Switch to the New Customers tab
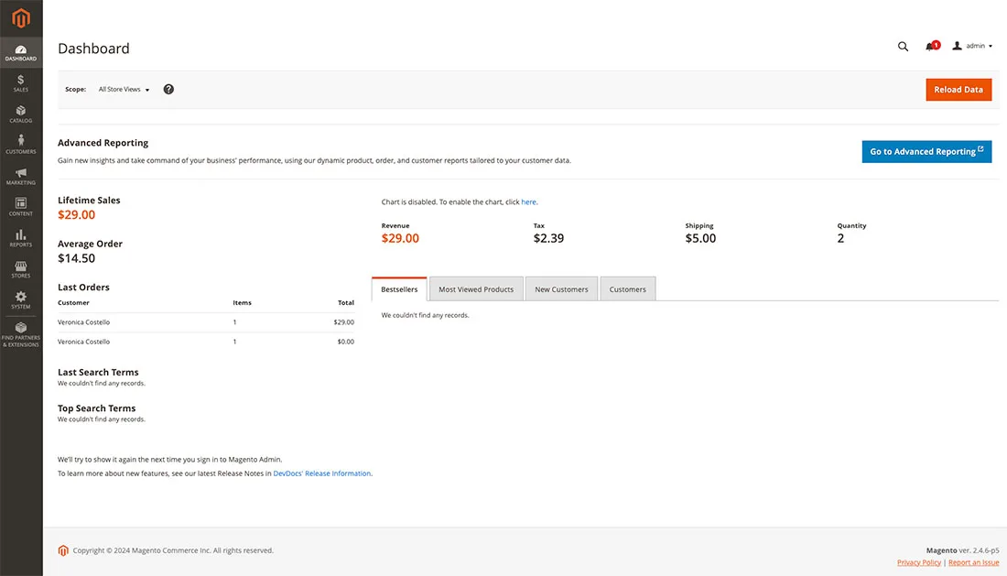 561,289
